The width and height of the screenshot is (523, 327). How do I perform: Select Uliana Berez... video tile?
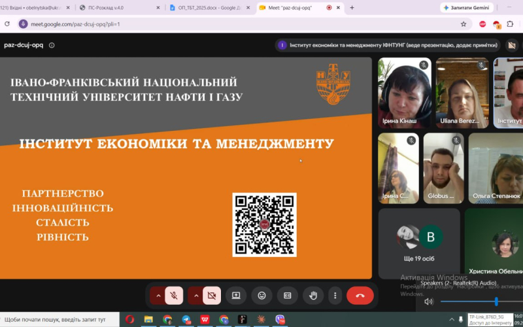pyautogui.click(x=462, y=93)
